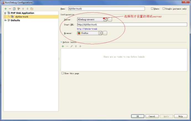Edit the Start URL field
This screenshot has height=121, width=191.
click(x=132, y=24)
